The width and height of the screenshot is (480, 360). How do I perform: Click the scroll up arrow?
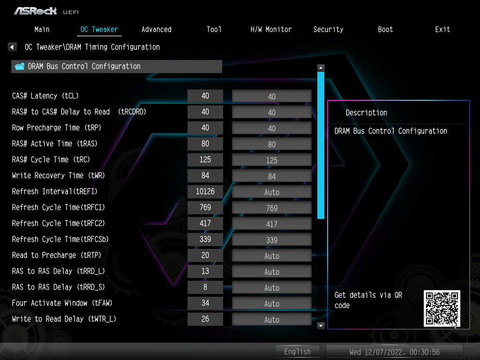click(321, 67)
